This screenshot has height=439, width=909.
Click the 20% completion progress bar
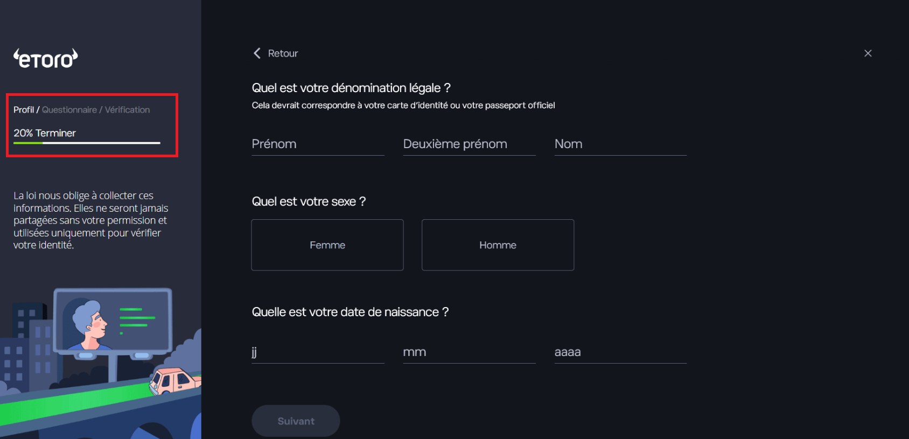pos(86,143)
